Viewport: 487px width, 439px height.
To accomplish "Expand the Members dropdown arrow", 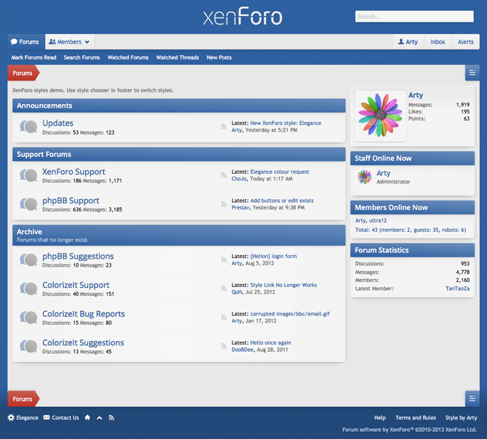I will (x=87, y=42).
